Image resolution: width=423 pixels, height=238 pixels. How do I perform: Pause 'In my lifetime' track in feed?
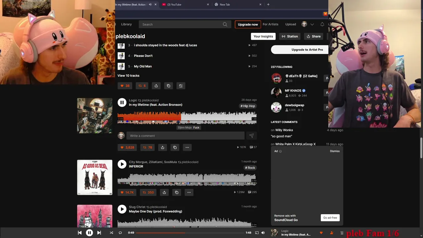[x=122, y=102]
